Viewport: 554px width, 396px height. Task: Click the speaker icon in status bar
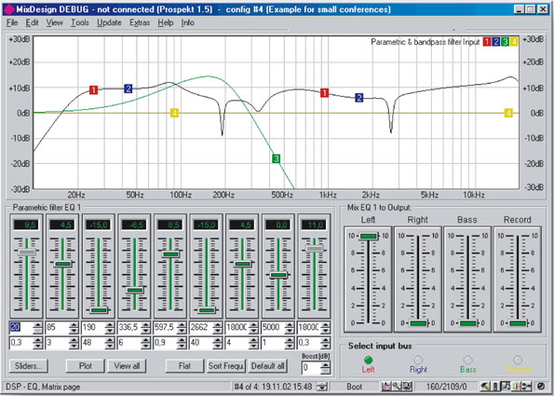pyautogui.click(x=516, y=387)
